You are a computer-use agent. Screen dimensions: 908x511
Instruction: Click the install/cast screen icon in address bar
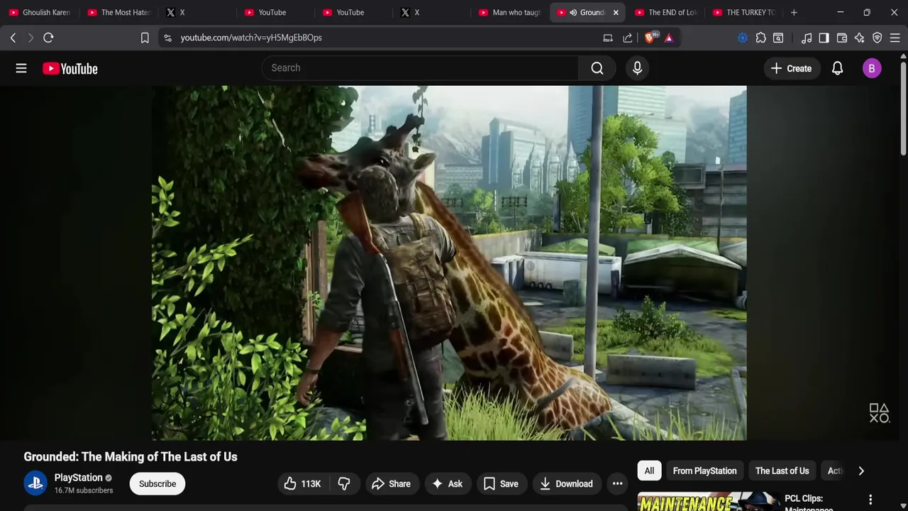608,38
